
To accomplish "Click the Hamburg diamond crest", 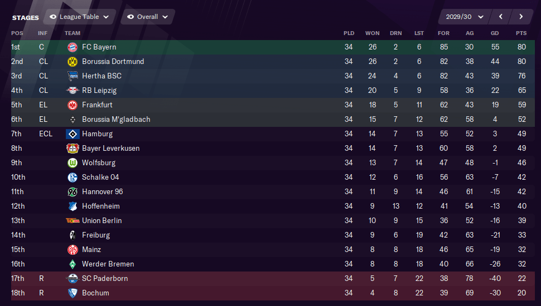I will point(73,134).
